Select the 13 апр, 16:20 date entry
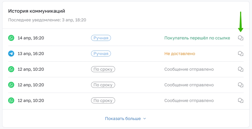Viewport: 252px width, 129px height. [x=31, y=54]
